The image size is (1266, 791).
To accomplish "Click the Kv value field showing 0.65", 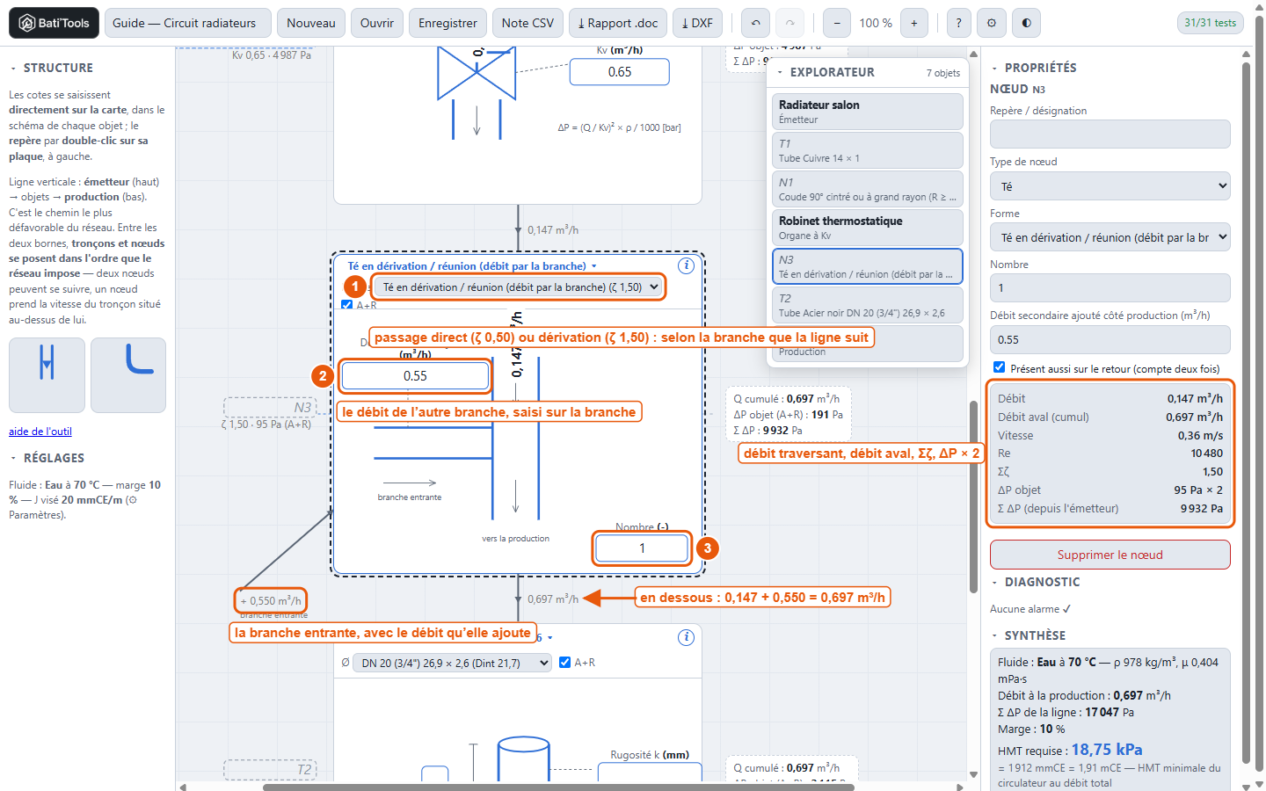I will pos(620,72).
